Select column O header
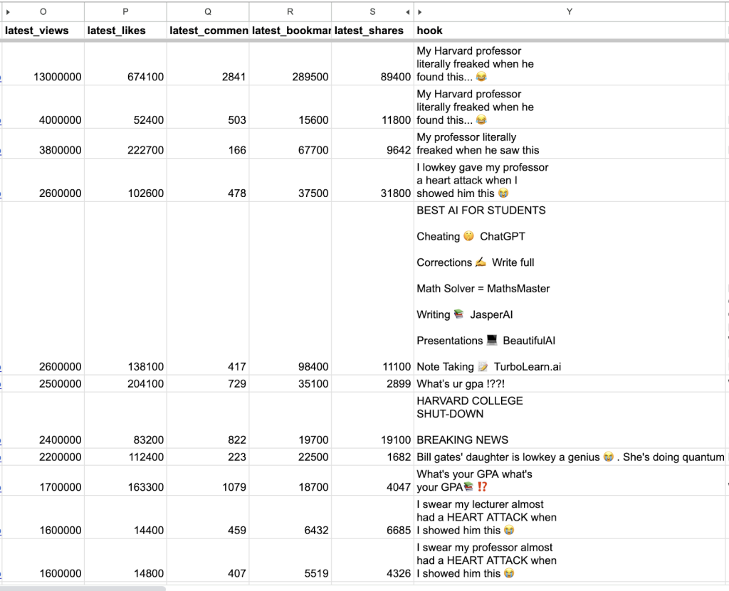 [43, 11]
